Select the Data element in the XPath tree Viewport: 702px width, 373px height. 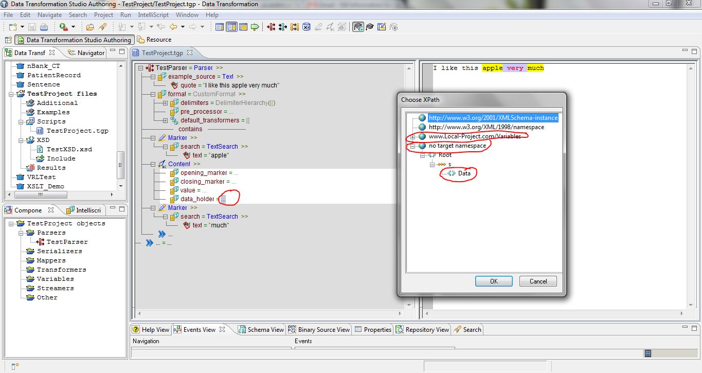(464, 173)
